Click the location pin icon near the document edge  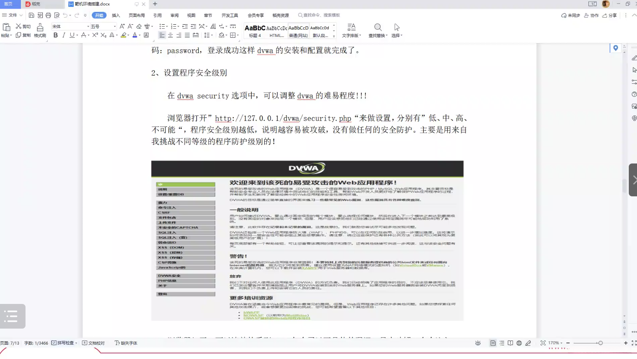pos(616,48)
